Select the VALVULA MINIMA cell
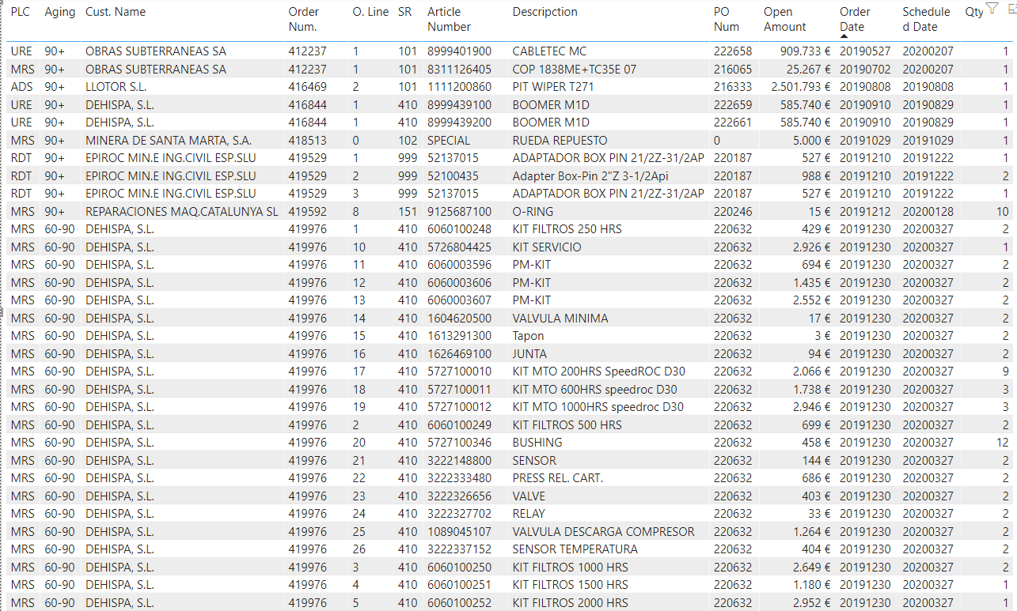This screenshot has height=611, width=1017. (560, 319)
